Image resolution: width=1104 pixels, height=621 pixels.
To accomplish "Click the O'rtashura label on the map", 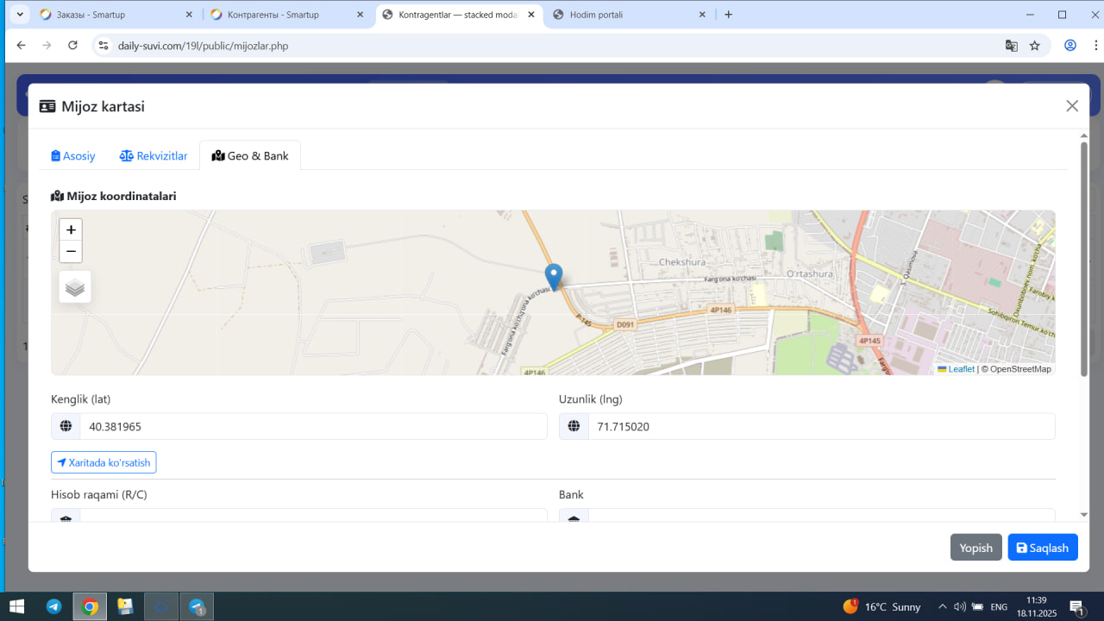I will coord(809,274).
